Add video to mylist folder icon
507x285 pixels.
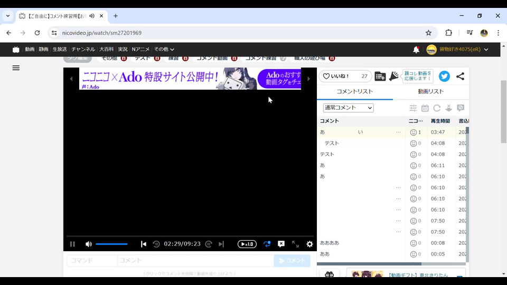(x=380, y=76)
